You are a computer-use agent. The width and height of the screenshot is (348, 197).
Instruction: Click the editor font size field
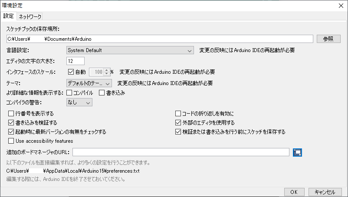click(76, 61)
